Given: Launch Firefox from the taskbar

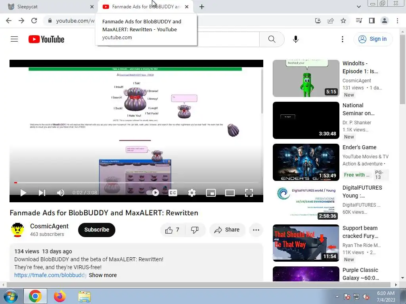Looking at the screenshot, I should pos(60,296).
